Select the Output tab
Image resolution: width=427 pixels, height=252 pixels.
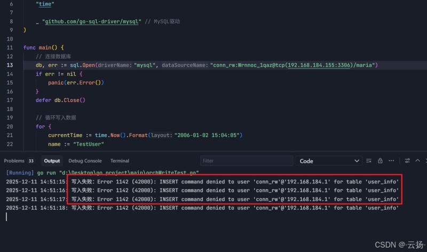point(52,161)
